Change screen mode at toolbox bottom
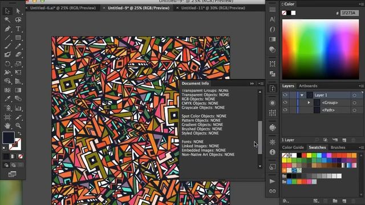The width and height of the screenshot is (365, 205). (x=12, y=174)
